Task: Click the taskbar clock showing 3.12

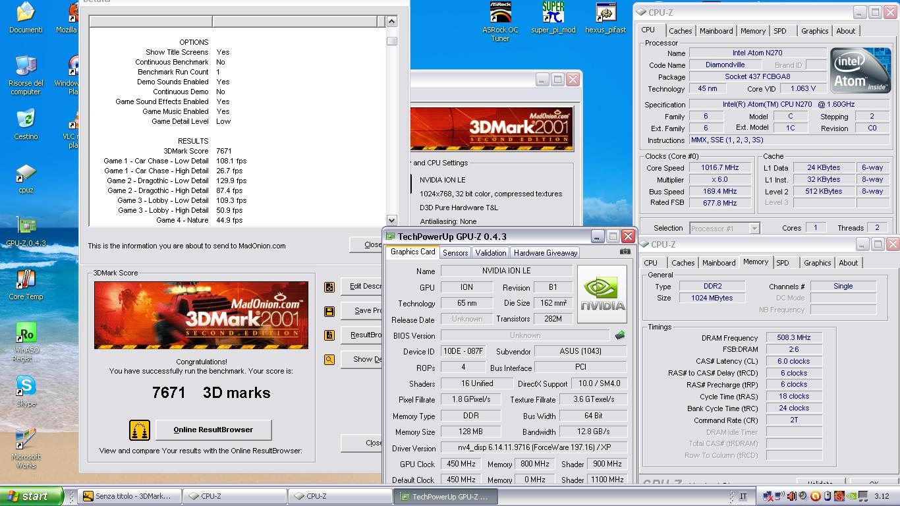Action: coord(882,496)
